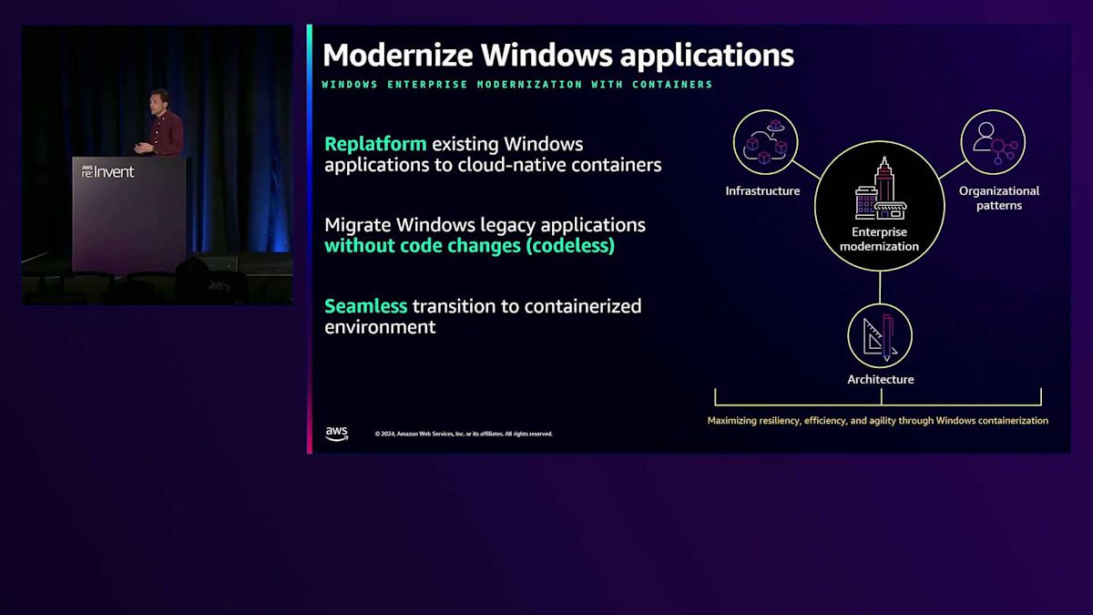The width and height of the screenshot is (1093, 615).
Task: Click the 'Architecture' label
Action: click(881, 380)
